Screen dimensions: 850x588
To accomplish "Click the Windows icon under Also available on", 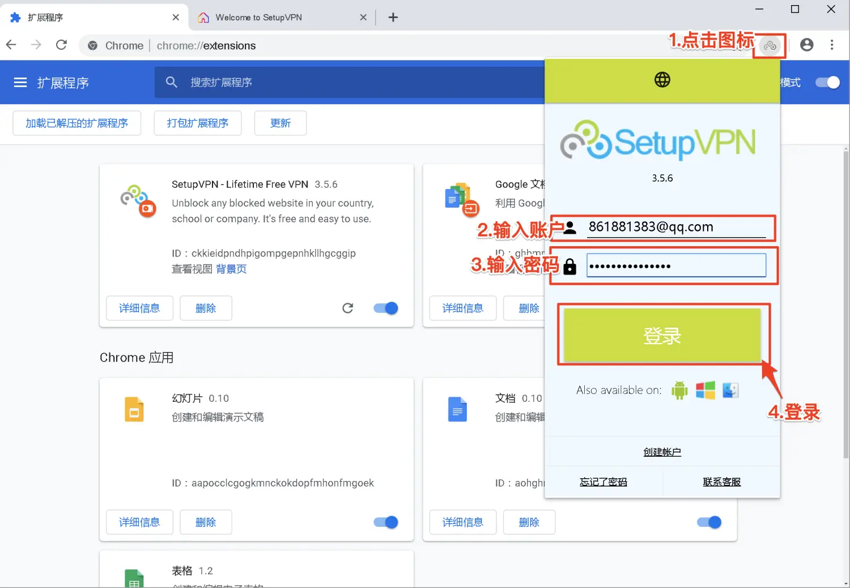I will 705,390.
